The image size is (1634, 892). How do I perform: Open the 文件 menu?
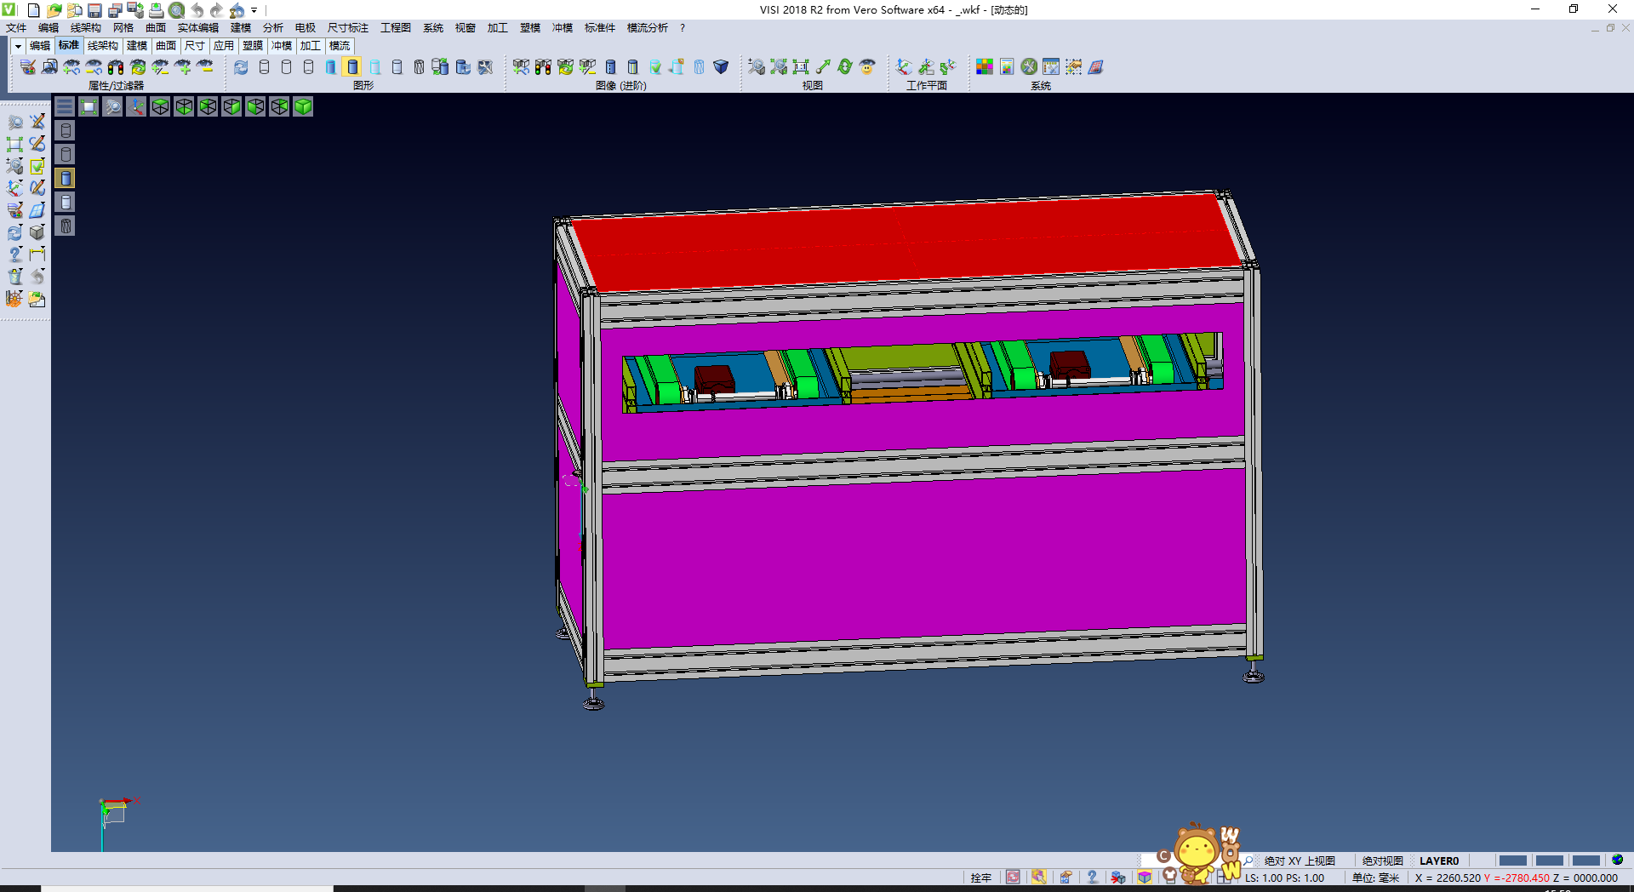click(16, 28)
